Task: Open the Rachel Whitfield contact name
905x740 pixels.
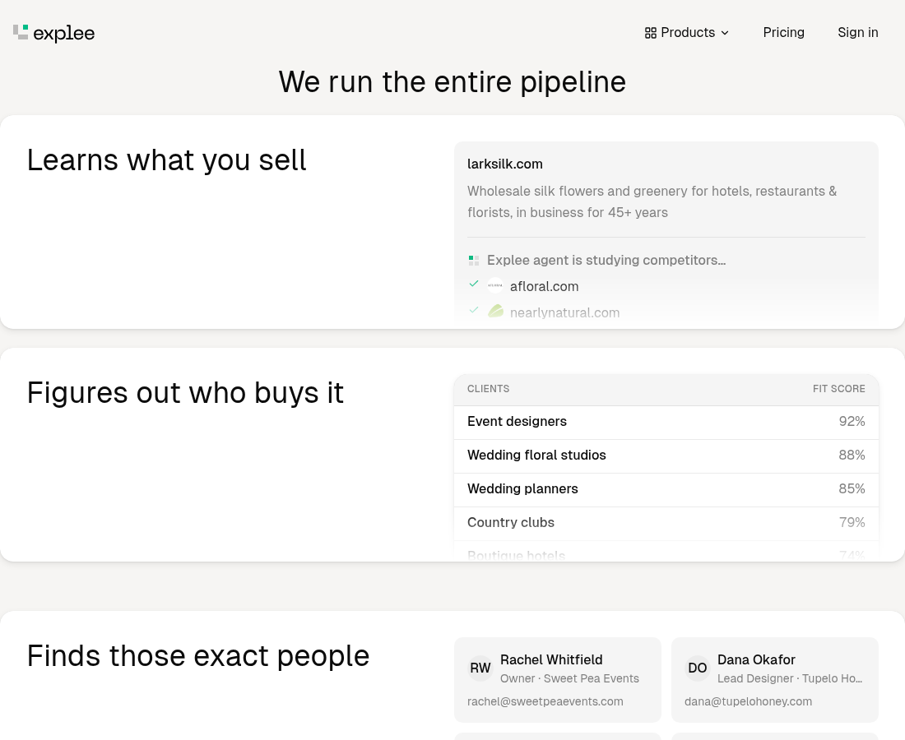Action: 551,659
